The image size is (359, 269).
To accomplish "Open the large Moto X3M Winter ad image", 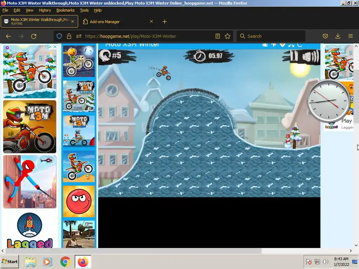I will pyautogui.click(x=29, y=71).
